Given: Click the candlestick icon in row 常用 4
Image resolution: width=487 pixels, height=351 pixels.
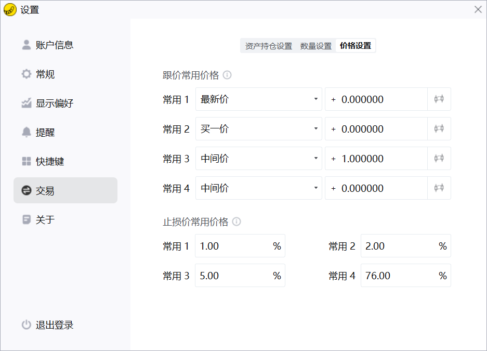Looking at the screenshot, I should point(439,188).
